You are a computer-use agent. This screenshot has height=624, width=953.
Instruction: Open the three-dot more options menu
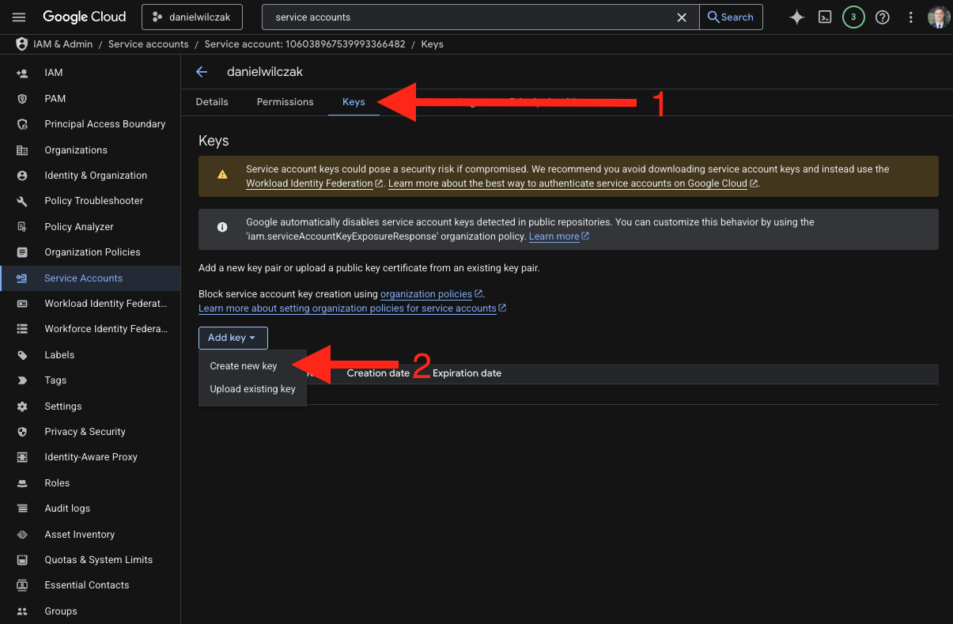tap(911, 17)
